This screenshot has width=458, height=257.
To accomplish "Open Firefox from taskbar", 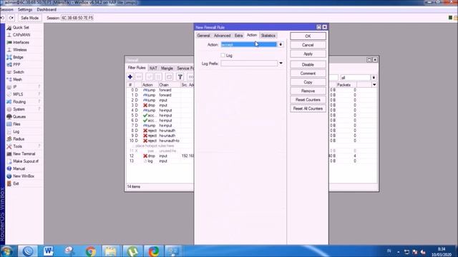I will 153,251.
